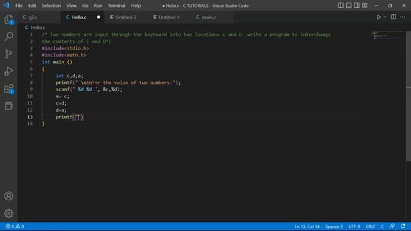Click the 'c=d;' statement
Screen dimensions: 411x231
point(61,103)
